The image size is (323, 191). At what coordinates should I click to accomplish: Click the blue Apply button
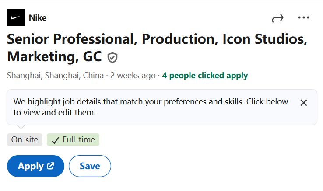click(x=35, y=166)
